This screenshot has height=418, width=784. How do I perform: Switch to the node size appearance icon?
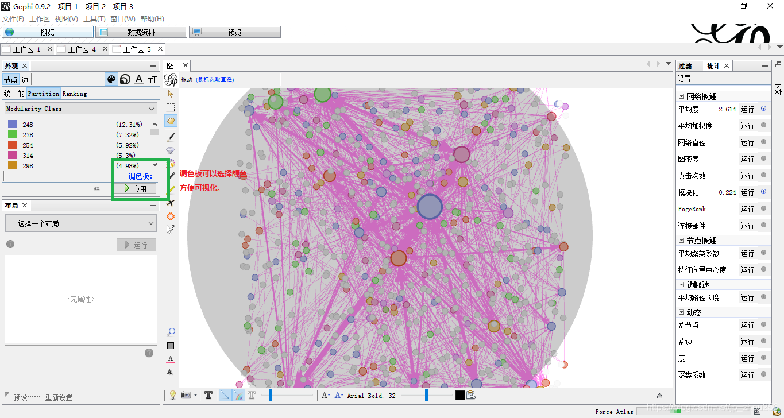pyautogui.click(x=125, y=79)
